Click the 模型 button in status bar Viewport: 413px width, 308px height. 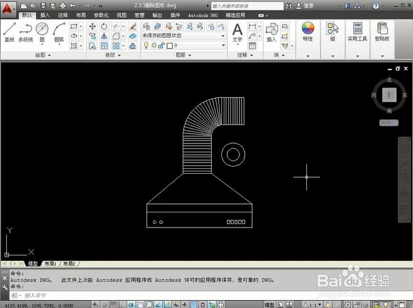click(269, 305)
